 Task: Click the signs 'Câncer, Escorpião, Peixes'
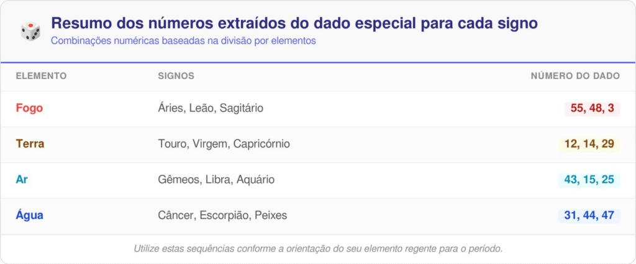click(x=222, y=216)
